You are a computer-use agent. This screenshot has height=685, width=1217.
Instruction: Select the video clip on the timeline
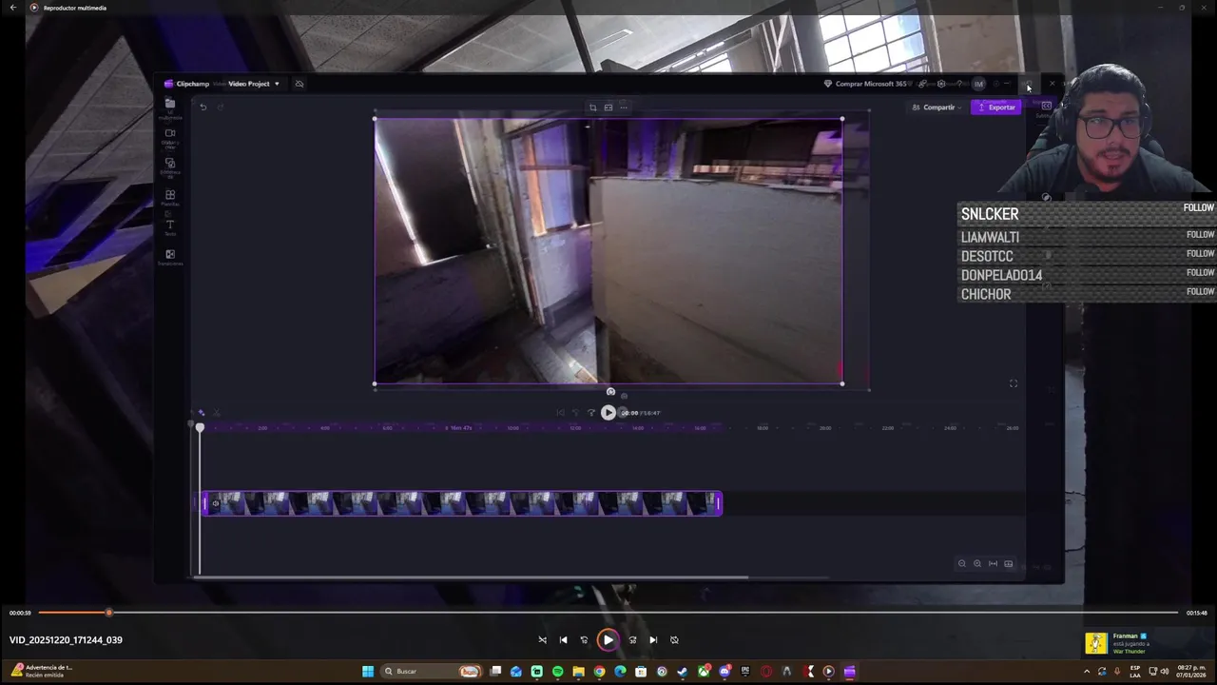point(461,503)
